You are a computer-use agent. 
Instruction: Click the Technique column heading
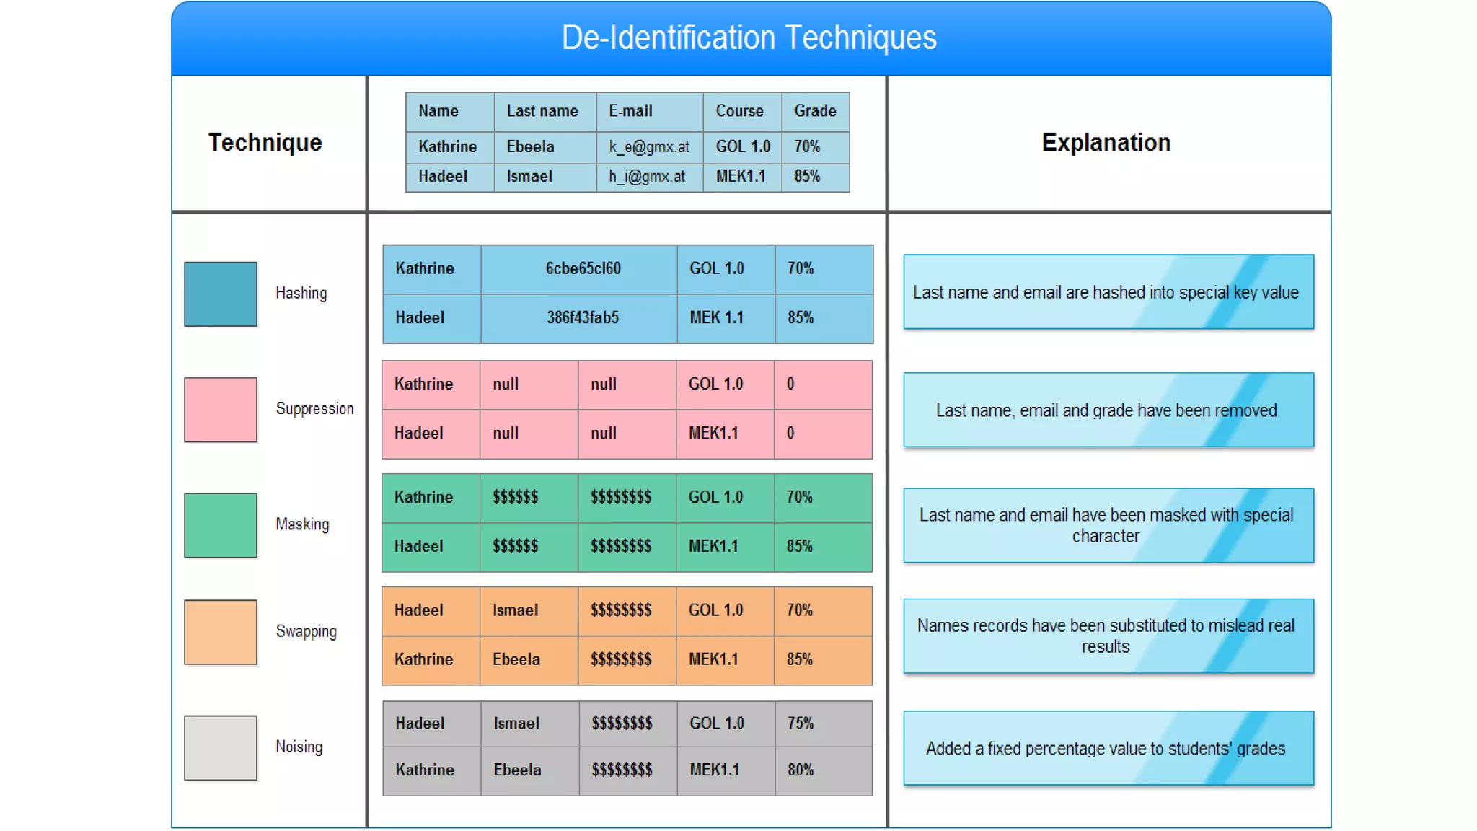click(x=265, y=143)
